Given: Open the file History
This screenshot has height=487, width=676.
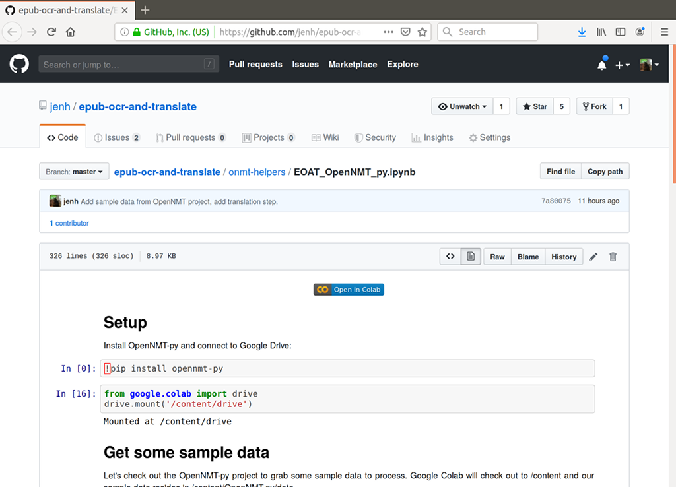Looking at the screenshot, I should pos(564,257).
